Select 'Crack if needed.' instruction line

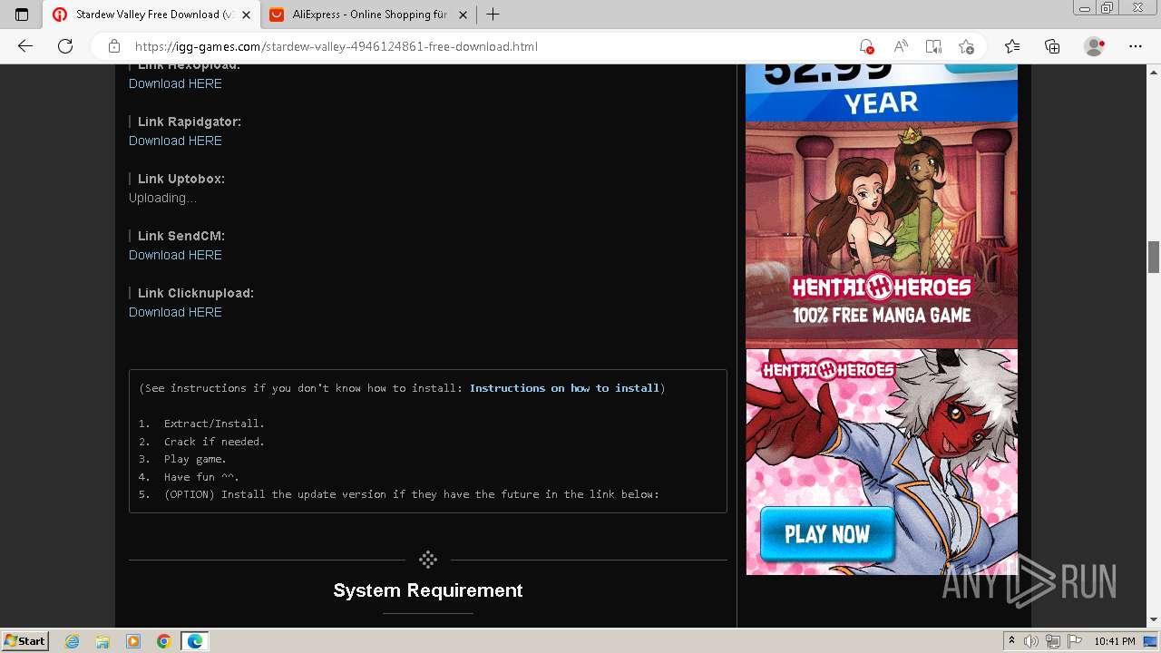coord(214,442)
